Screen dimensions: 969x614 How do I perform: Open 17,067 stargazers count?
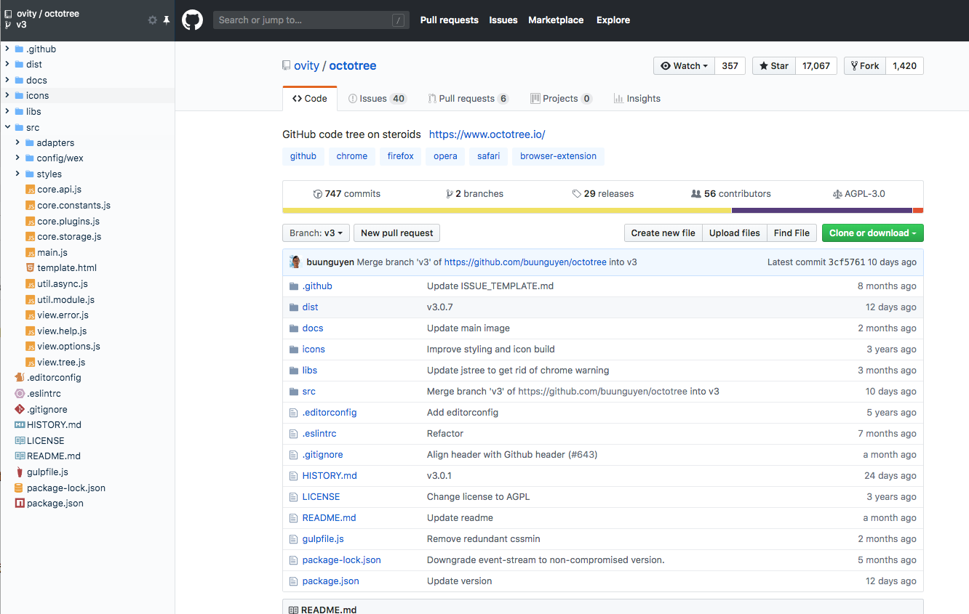tap(816, 66)
